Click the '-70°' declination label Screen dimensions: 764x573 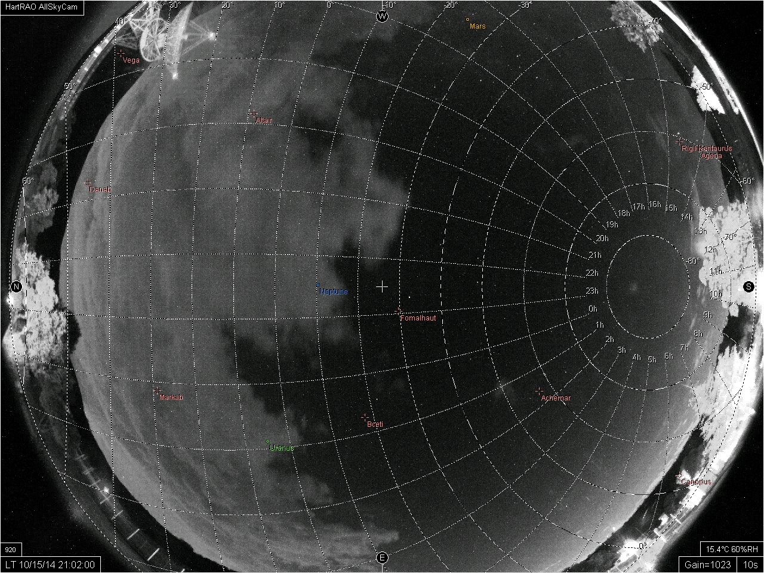[x=730, y=238]
